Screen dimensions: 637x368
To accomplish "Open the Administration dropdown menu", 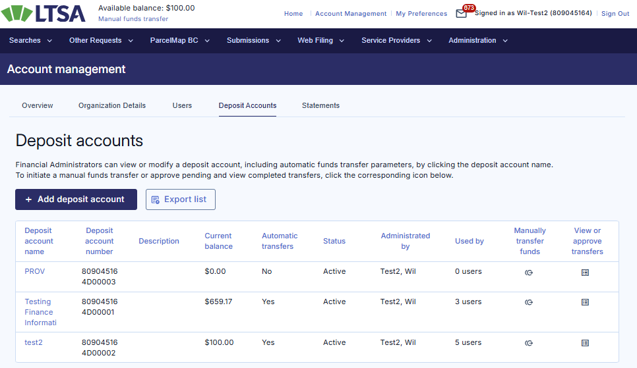I will tap(478, 41).
